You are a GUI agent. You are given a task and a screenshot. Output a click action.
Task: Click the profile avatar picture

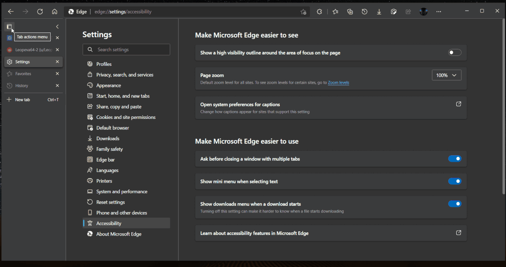[x=423, y=12]
